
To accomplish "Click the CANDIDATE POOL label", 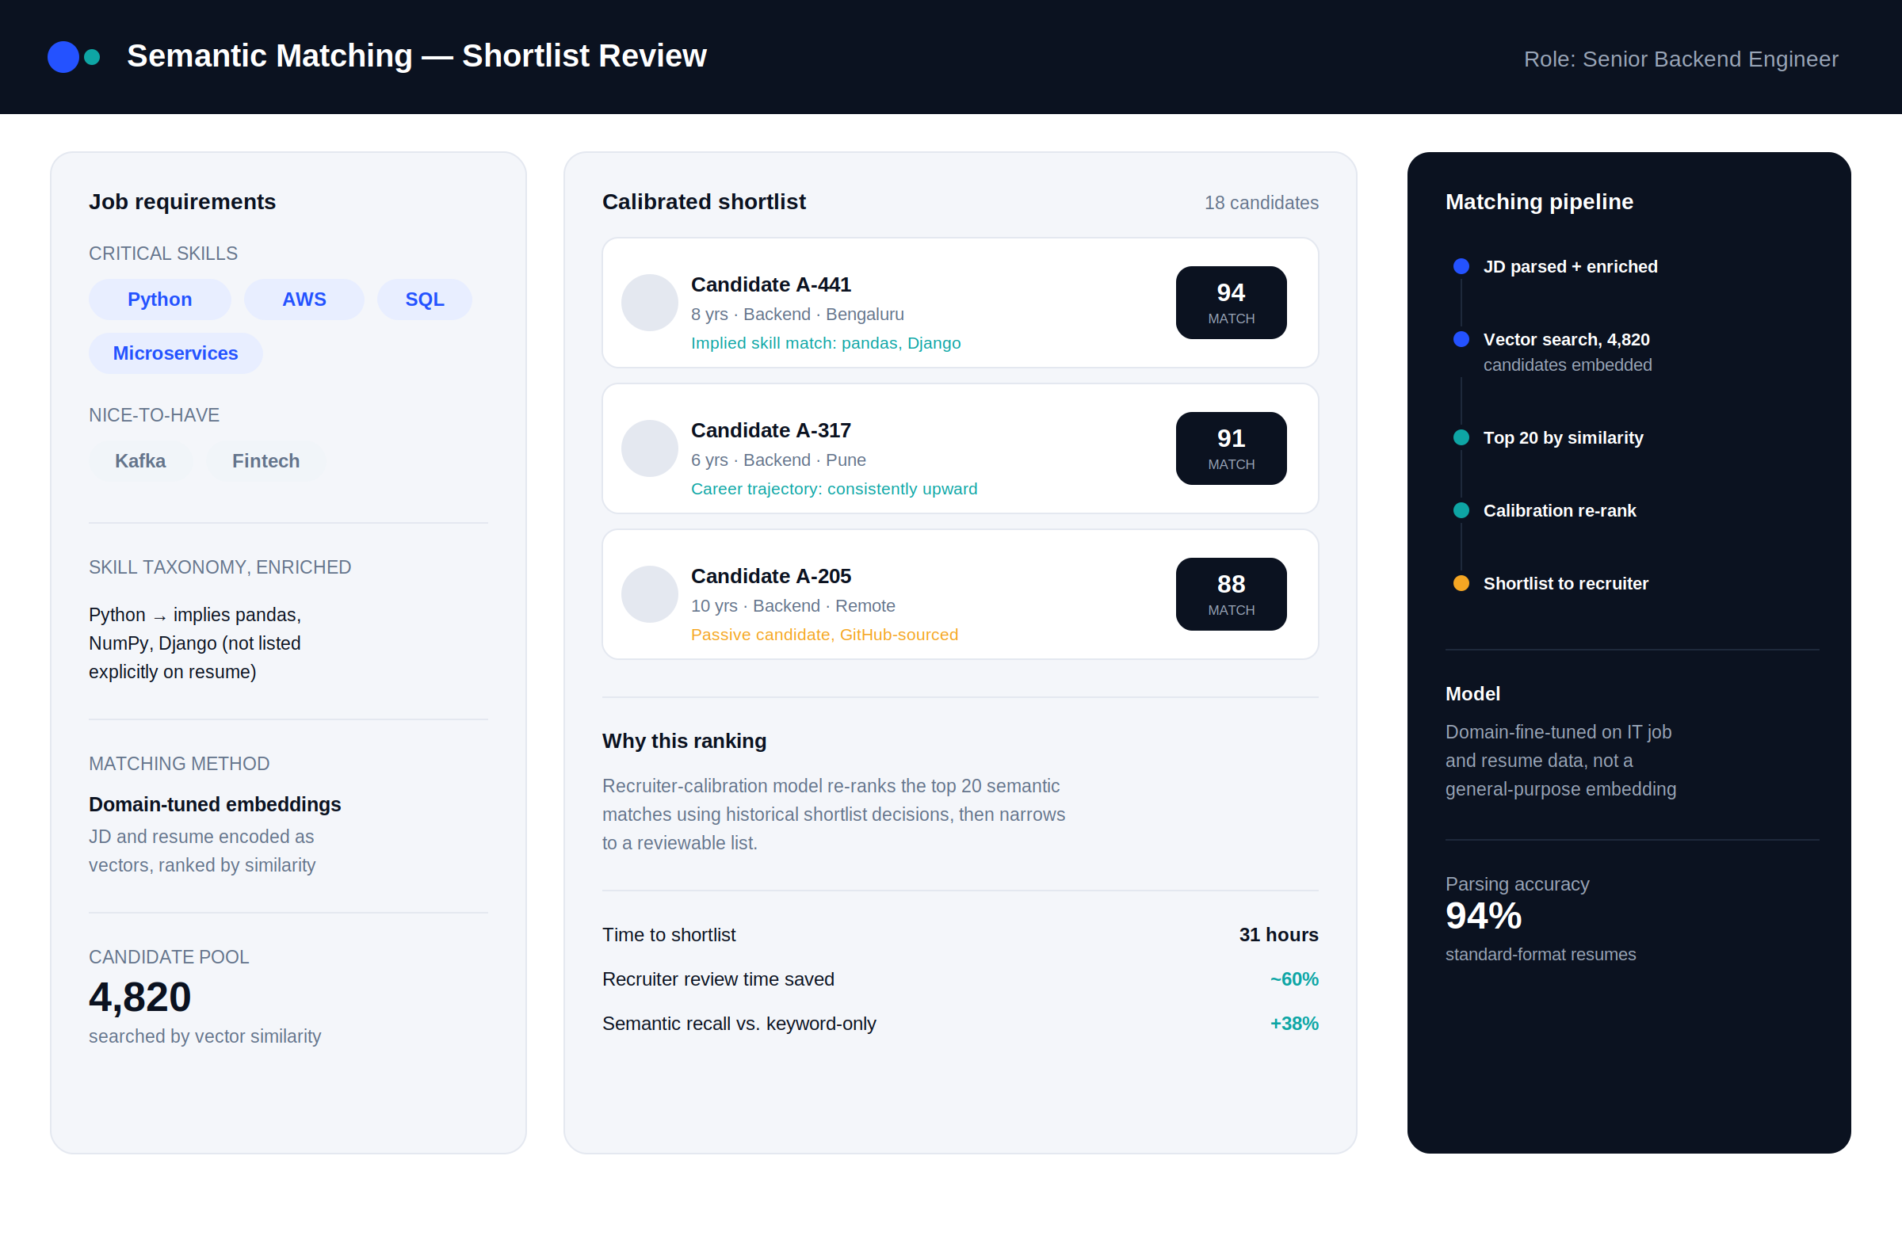I will coord(169,957).
